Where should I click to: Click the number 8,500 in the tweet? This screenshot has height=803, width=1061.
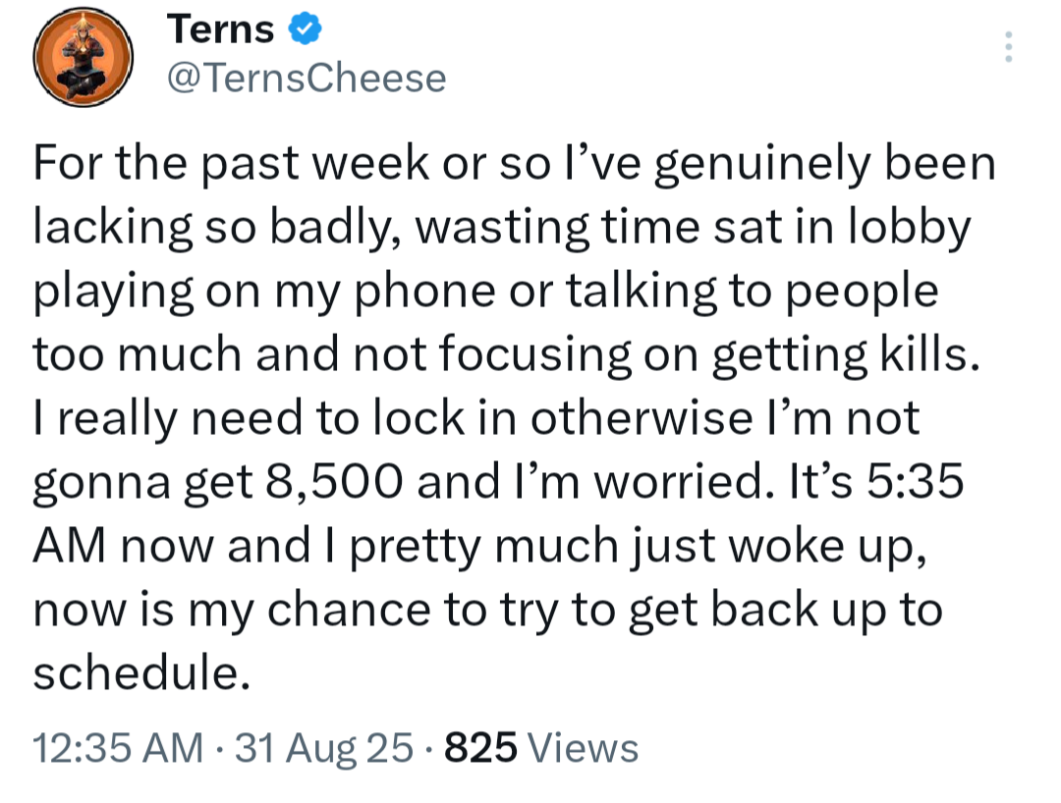tap(334, 482)
